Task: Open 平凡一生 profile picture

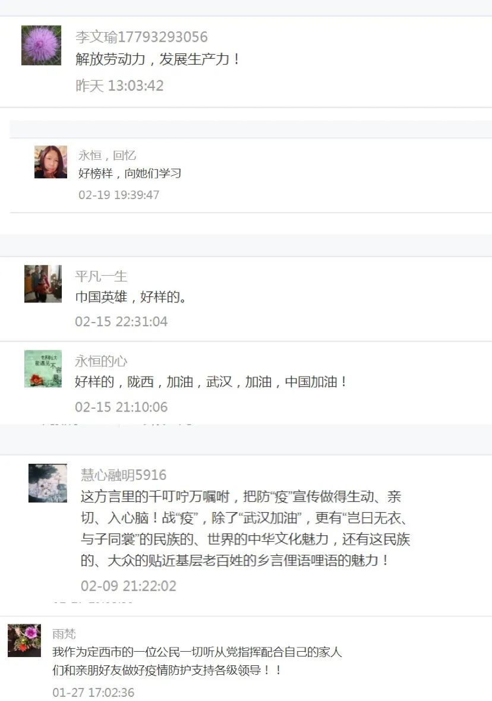Action: [x=43, y=284]
